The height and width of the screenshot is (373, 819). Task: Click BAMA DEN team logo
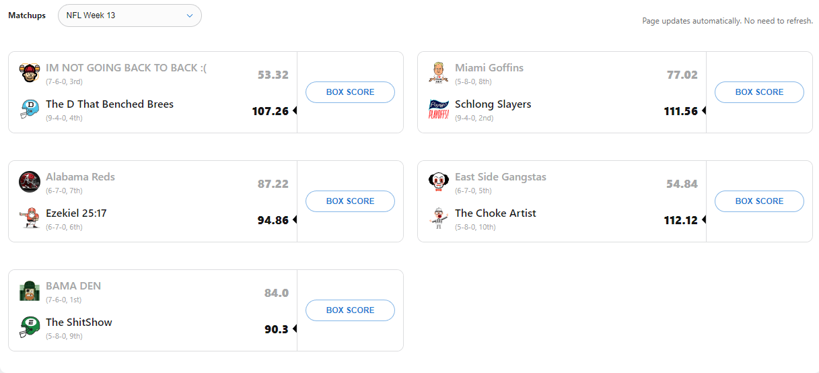pos(29,290)
